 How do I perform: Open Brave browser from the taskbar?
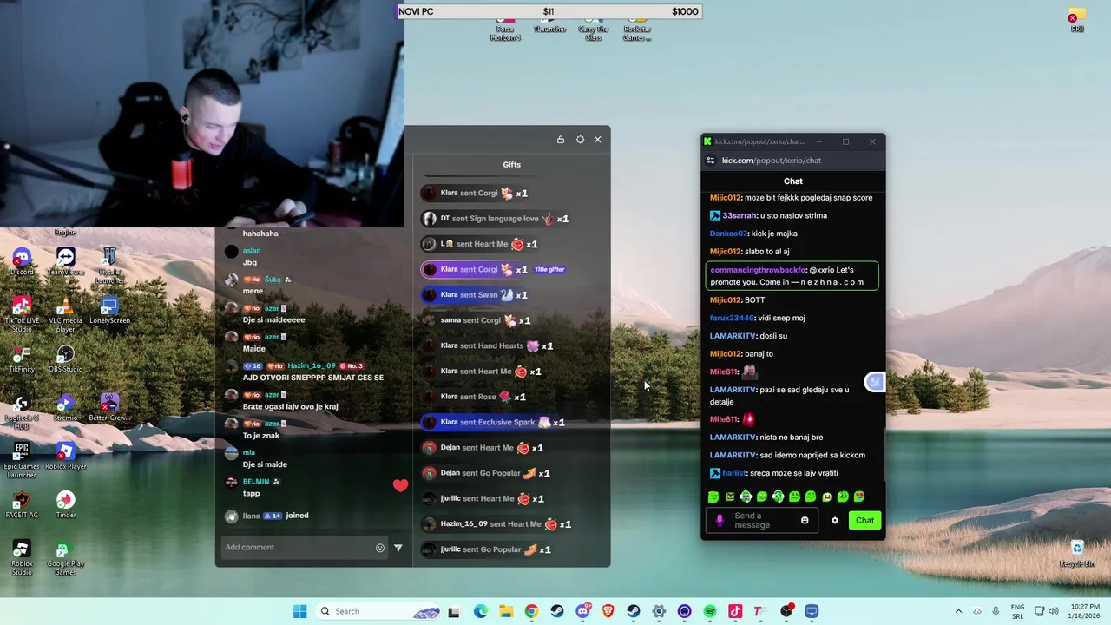tap(608, 611)
